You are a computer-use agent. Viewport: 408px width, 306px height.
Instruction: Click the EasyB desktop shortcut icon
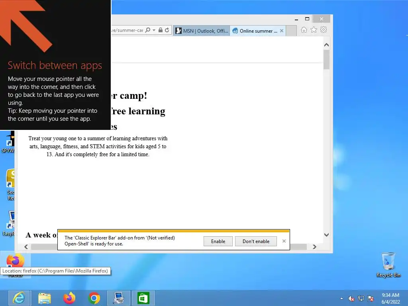click(x=9, y=223)
